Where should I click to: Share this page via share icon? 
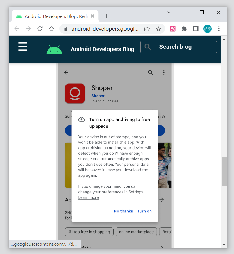coord(147,29)
